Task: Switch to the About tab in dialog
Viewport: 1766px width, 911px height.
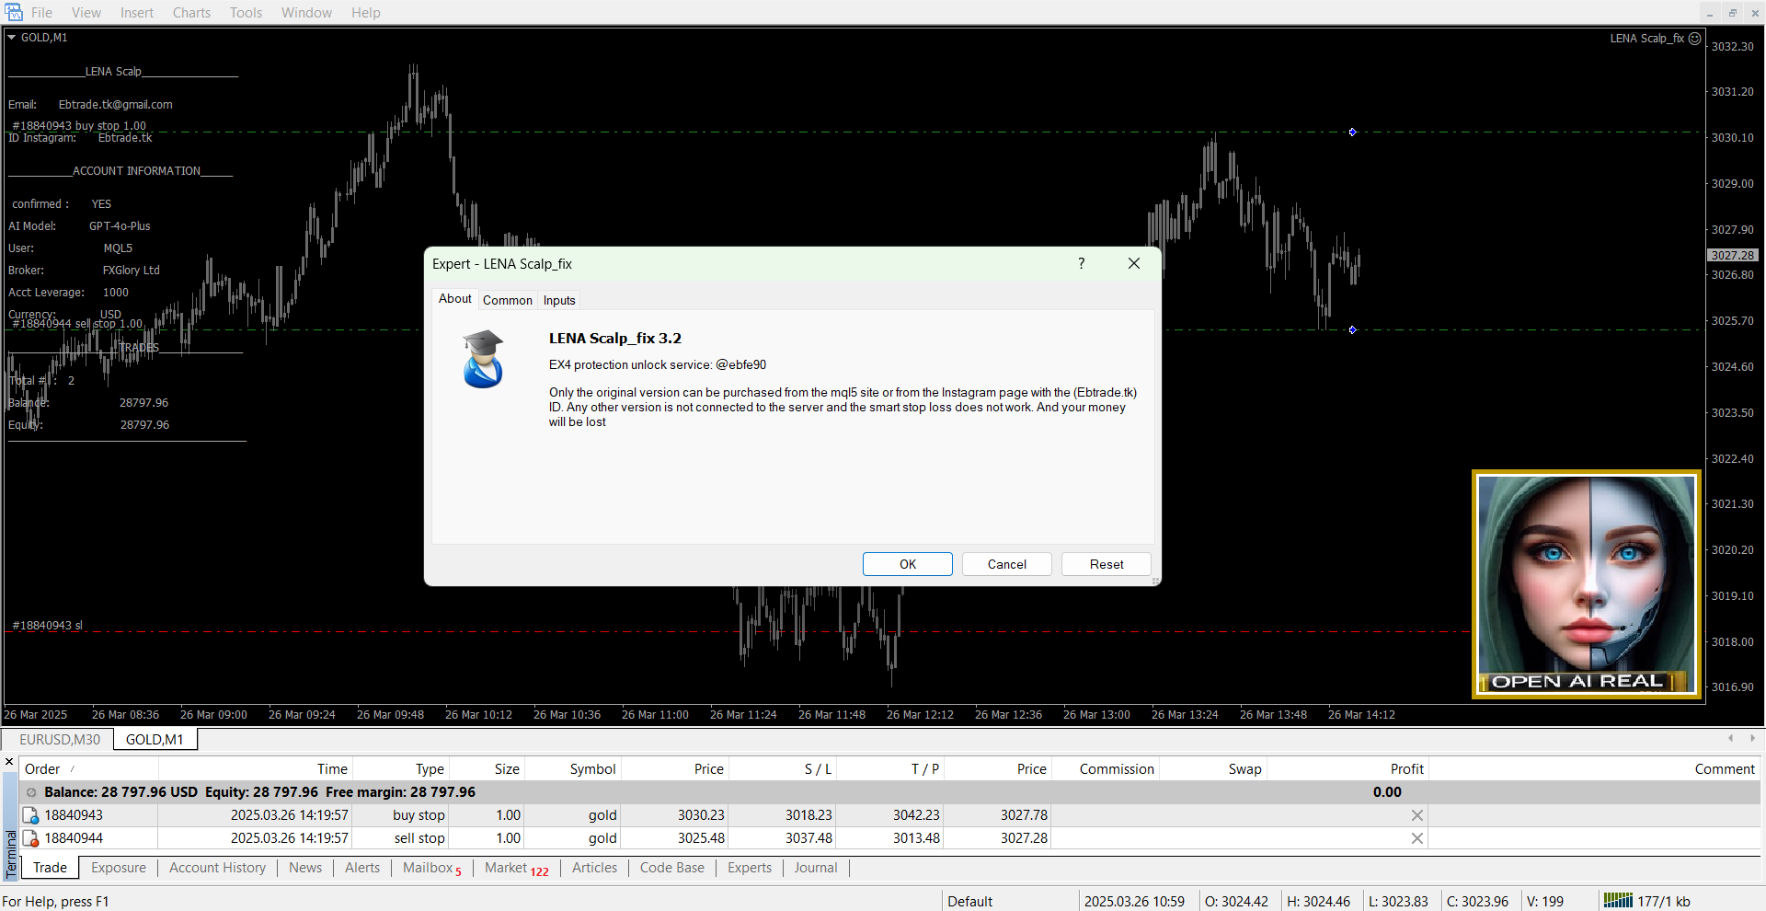Action: [x=454, y=299]
